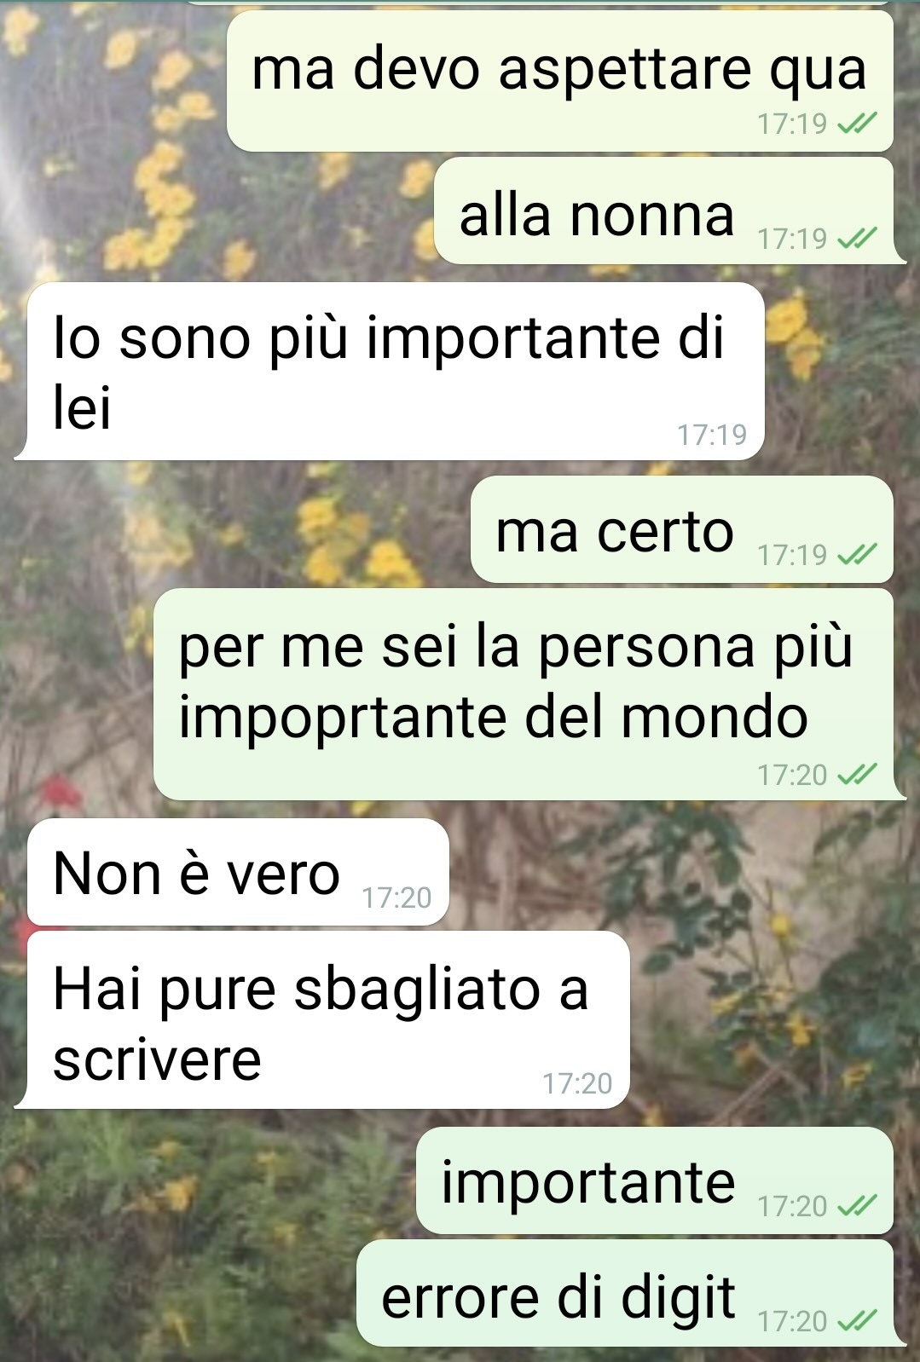Click double checkmarks on 'ma certo' message
The image size is (920, 1362).
(857, 555)
